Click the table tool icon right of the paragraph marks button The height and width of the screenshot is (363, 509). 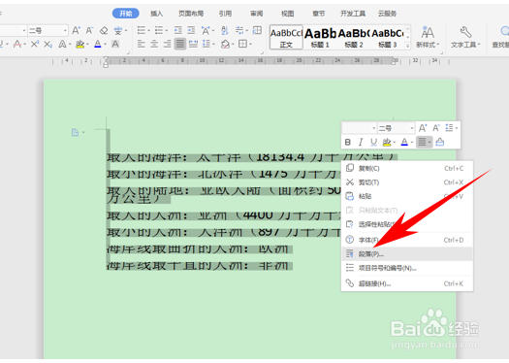point(257,30)
